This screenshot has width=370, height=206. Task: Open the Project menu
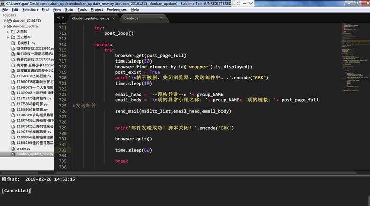click(97, 10)
